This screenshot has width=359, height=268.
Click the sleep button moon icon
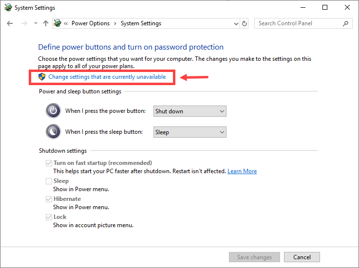(53, 132)
